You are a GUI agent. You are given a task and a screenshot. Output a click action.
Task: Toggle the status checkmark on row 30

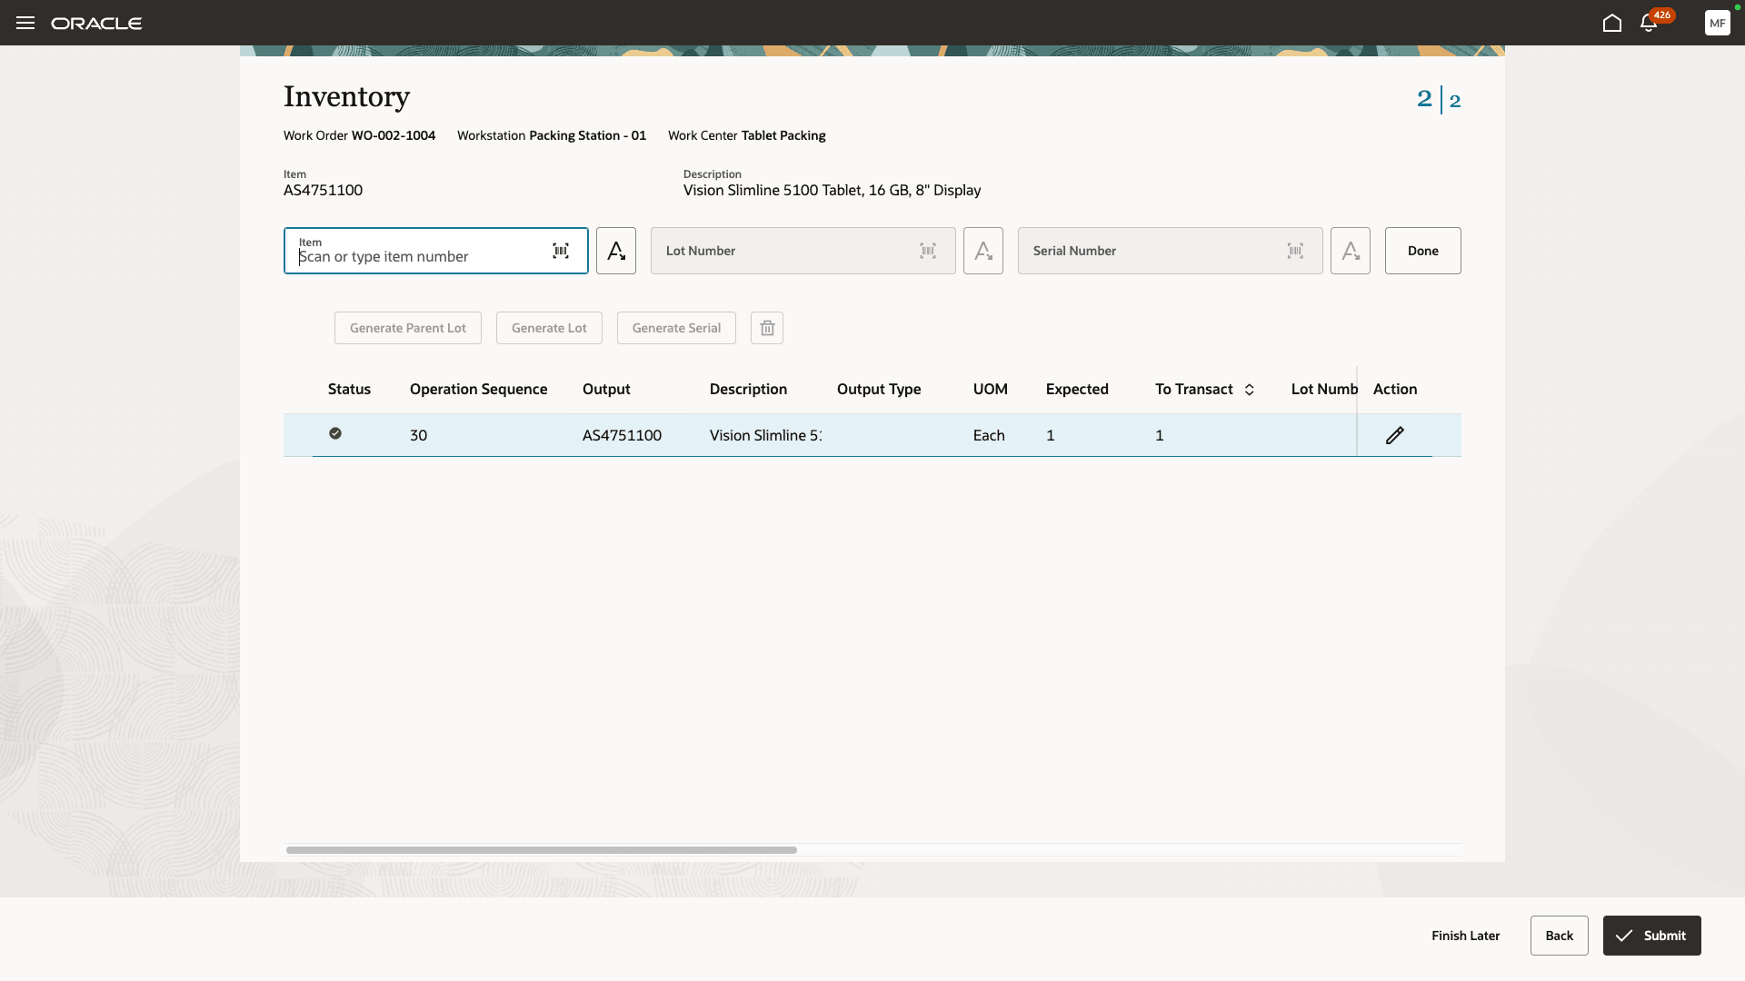[x=335, y=434]
